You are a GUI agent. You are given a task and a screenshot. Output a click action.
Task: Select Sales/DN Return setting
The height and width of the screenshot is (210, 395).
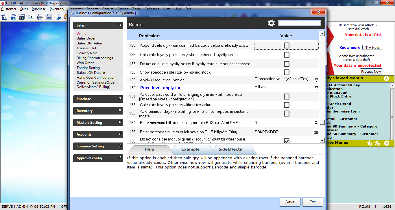90,43
